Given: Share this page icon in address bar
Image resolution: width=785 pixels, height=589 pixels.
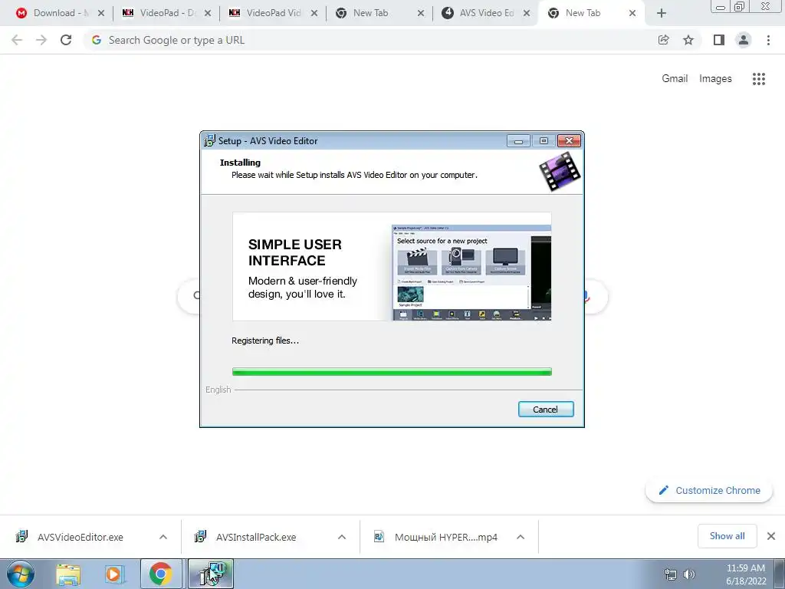Looking at the screenshot, I should click(x=664, y=40).
